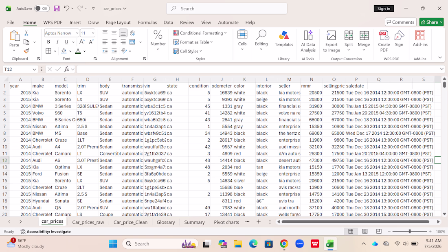This screenshot has height=252, width=448.
Task: Click Create PDF
Action: click(384, 41)
